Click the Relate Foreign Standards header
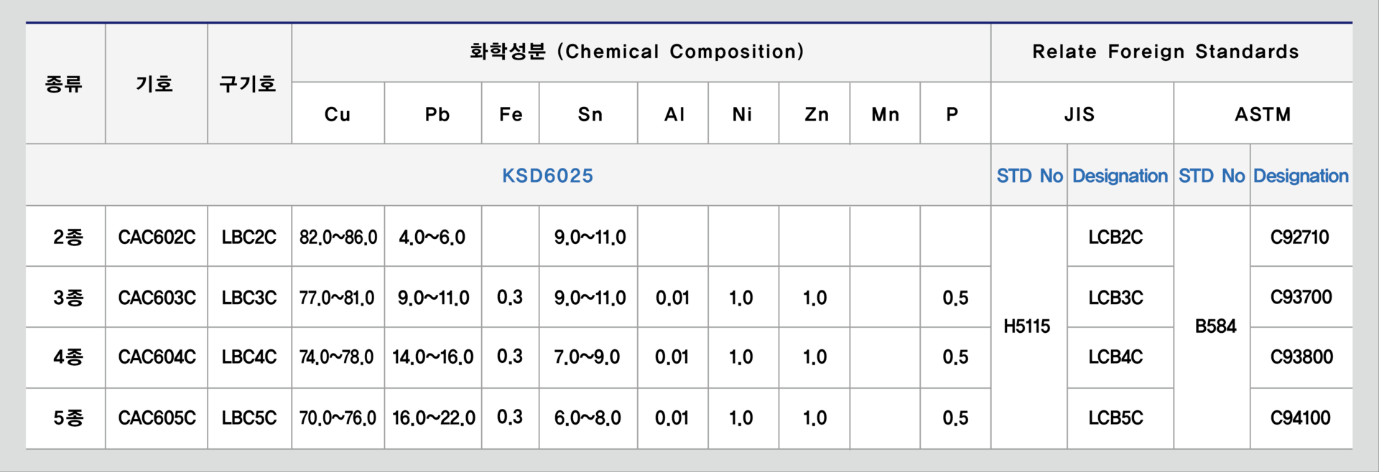Viewport: 1379px width, 472px height. pyautogui.click(x=1166, y=52)
